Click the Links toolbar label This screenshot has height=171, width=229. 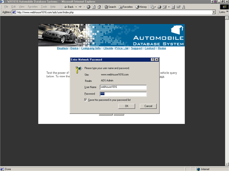click(x=222, y=12)
